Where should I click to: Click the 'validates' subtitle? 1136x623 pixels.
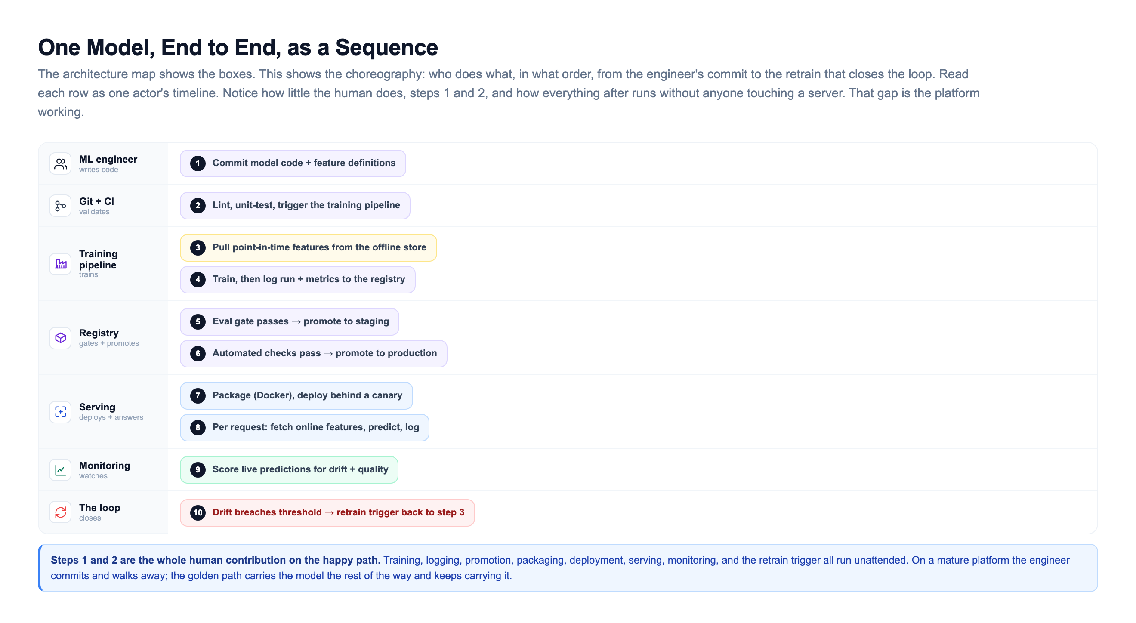click(x=94, y=212)
